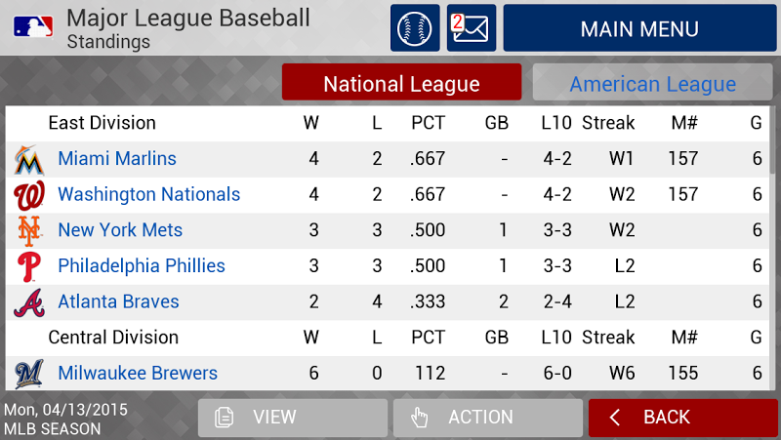Open the Milwaukee Brewers team link
781x440 pixels.
pyautogui.click(x=138, y=374)
